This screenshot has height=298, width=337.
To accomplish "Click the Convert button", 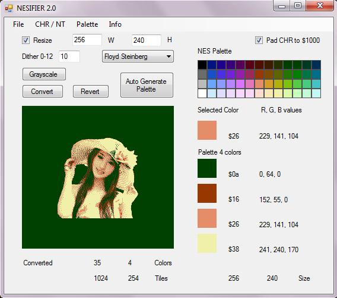I will (43, 92).
